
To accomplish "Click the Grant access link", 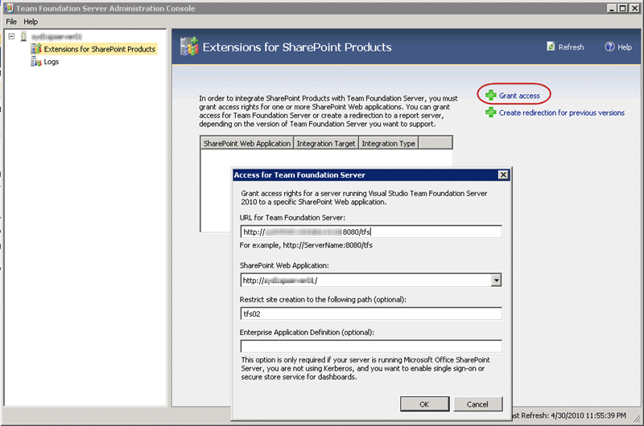I will [x=519, y=96].
